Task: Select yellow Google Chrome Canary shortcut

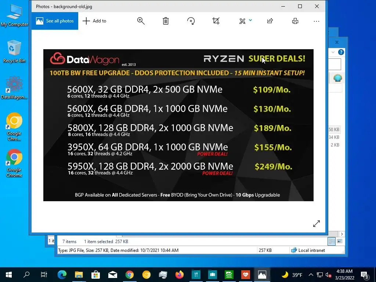Action: click(14, 127)
